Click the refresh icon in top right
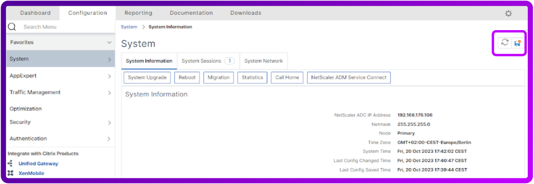This screenshot has height=184, width=534. (505, 43)
